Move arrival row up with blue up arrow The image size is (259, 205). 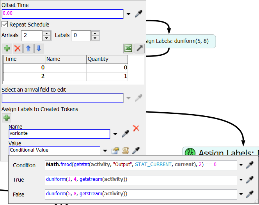[x=28, y=49]
